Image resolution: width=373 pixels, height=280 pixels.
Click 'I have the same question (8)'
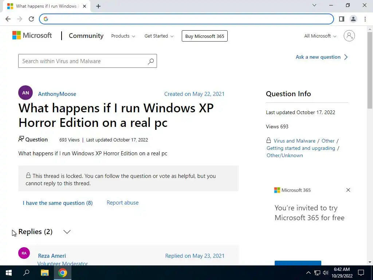click(x=58, y=203)
